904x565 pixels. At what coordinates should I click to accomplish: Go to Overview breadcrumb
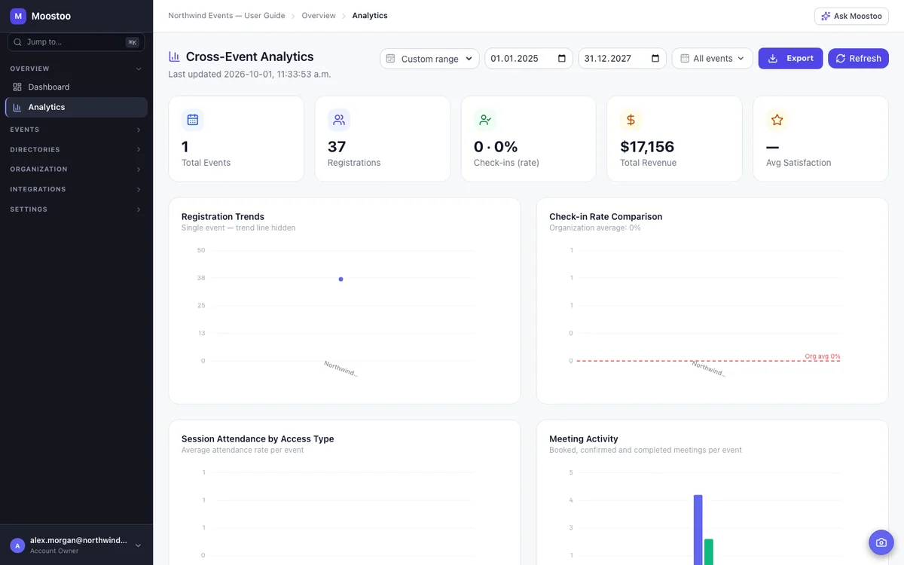(319, 16)
